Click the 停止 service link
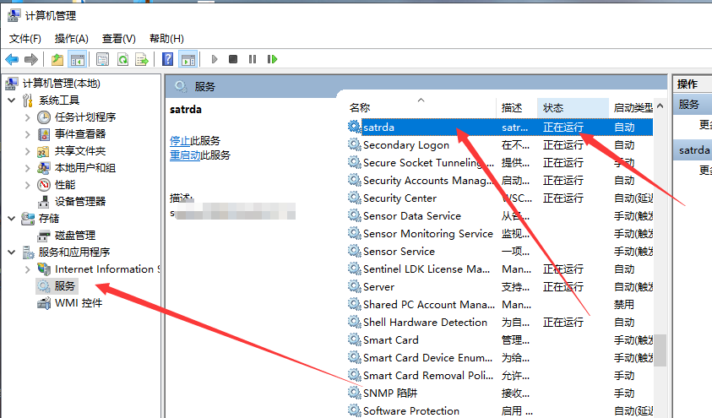The image size is (712, 418). pyautogui.click(x=179, y=140)
